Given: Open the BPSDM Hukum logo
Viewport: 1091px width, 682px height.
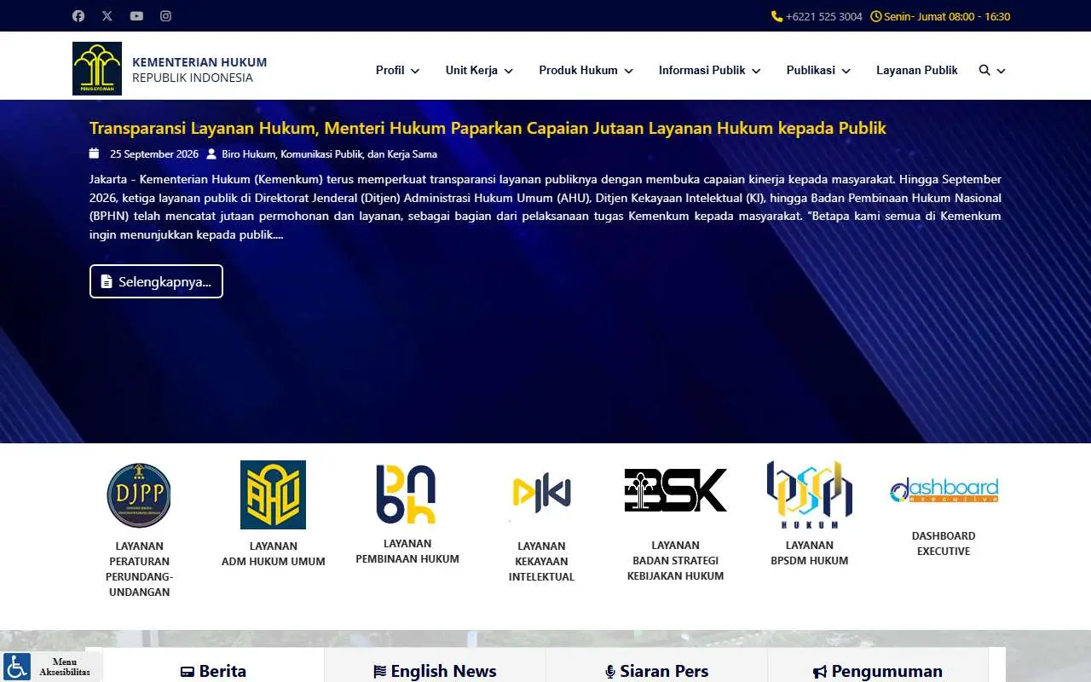Looking at the screenshot, I should pyautogui.click(x=810, y=494).
